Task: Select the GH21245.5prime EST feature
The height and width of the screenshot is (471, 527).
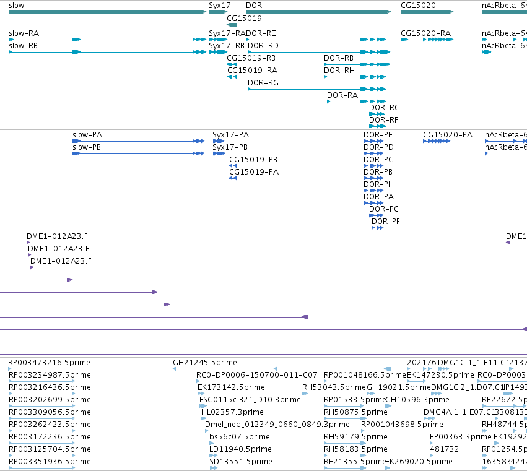Action: [282, 369]
